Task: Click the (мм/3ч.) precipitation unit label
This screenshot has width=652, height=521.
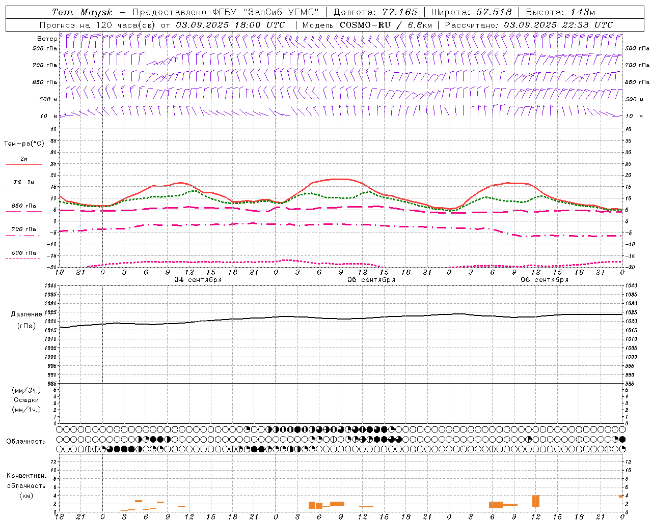Action: point(26,390)
